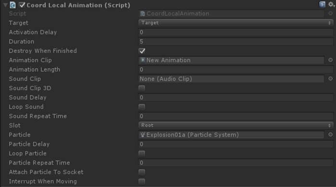Open object picker for Particle field

[330, 134]
